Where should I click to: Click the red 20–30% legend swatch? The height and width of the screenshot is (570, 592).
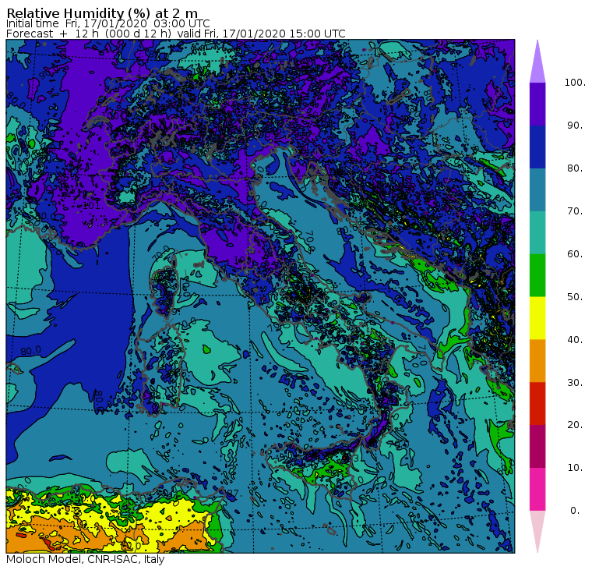click(537, 404)
